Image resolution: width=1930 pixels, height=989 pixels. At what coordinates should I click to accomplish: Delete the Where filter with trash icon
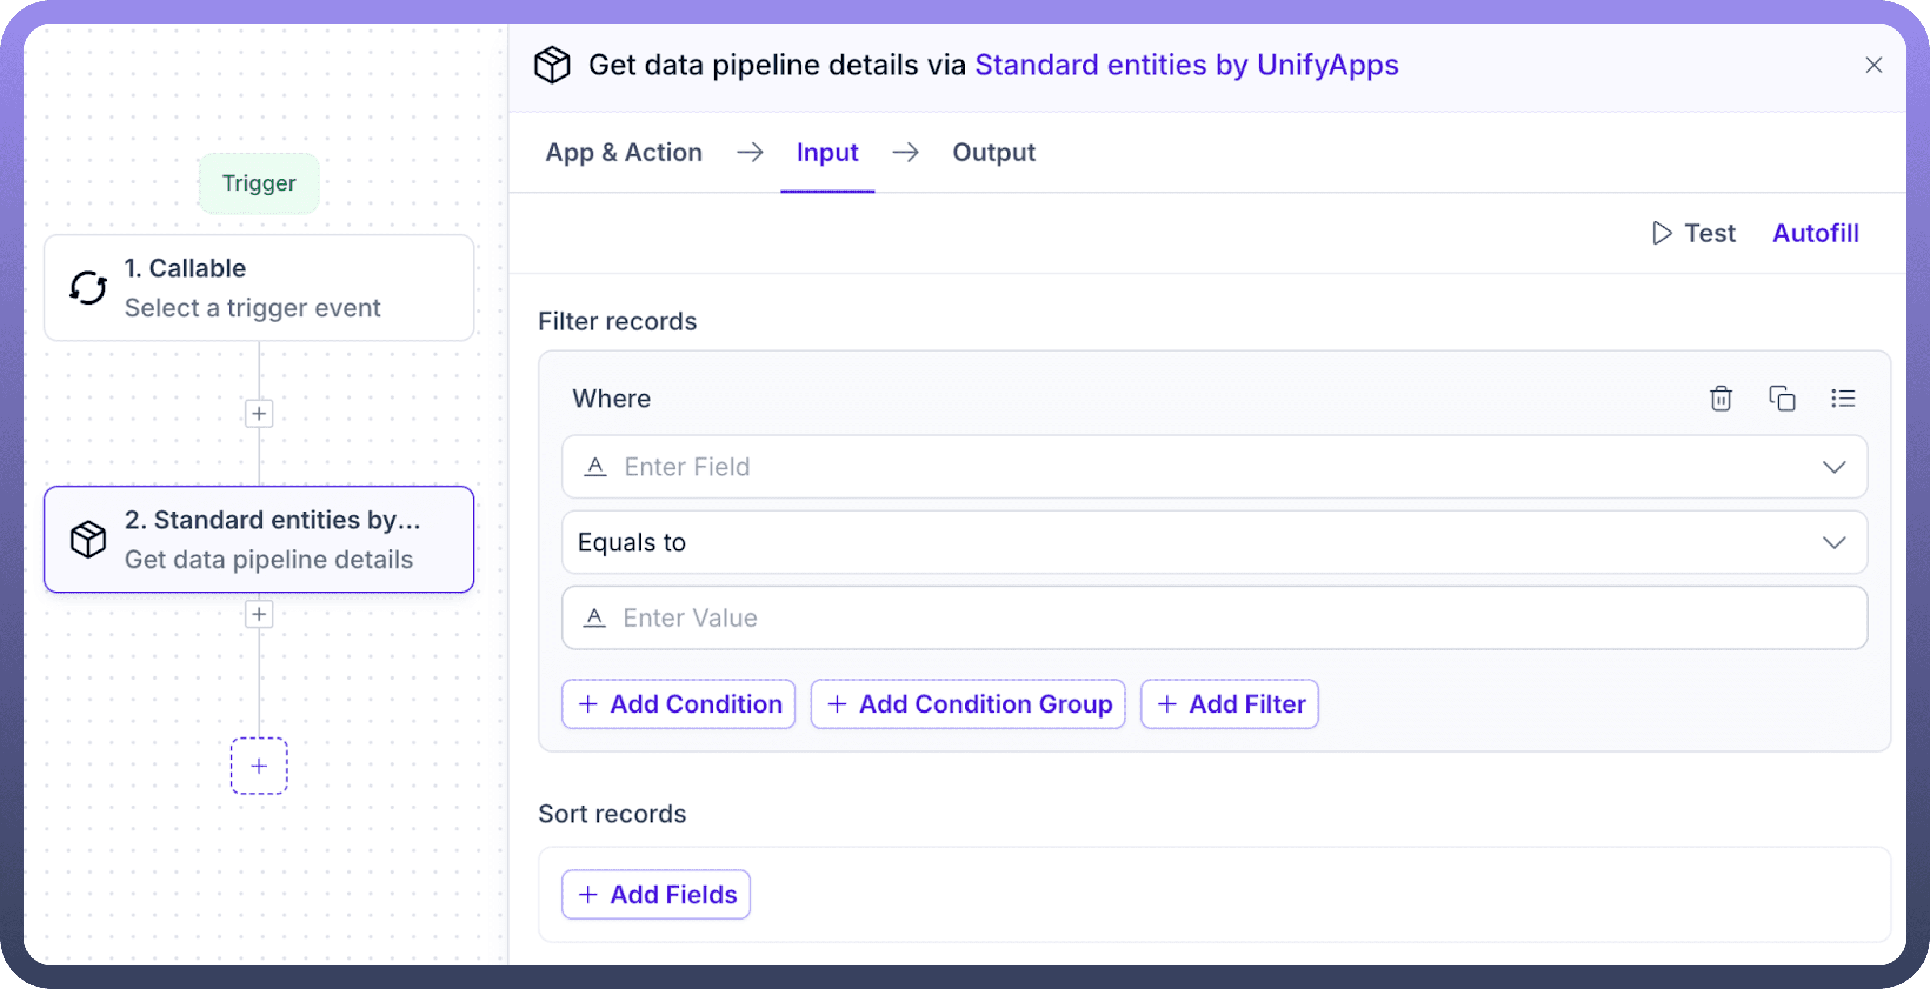click(x=1720, y=398)
